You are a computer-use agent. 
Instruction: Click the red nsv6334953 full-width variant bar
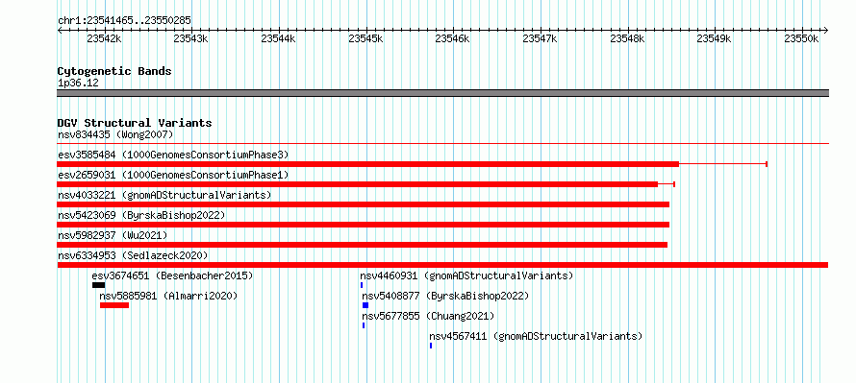point(442,265)
